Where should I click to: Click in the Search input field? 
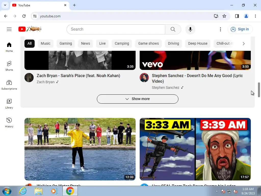[116, 29]
